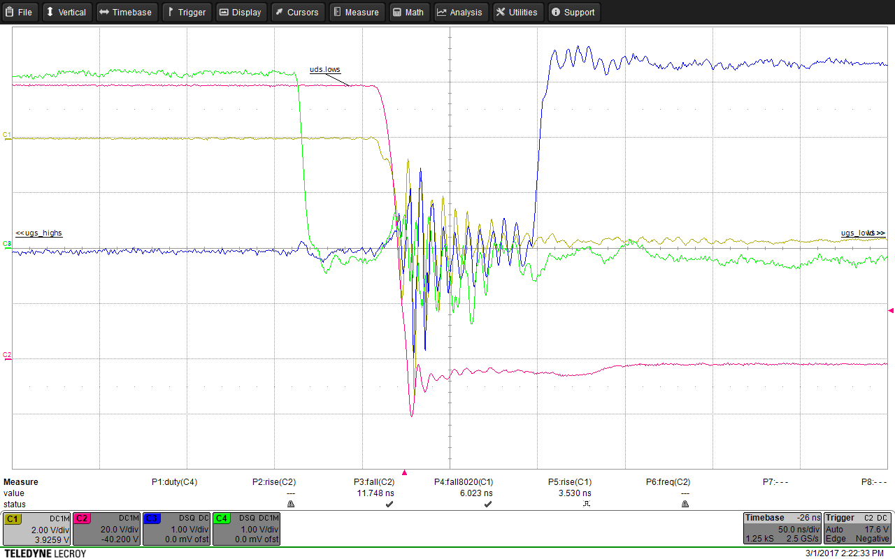Select measurement P5:rise(C1)
This screenshot has height=559, width=895.
[x=570, y=482]
